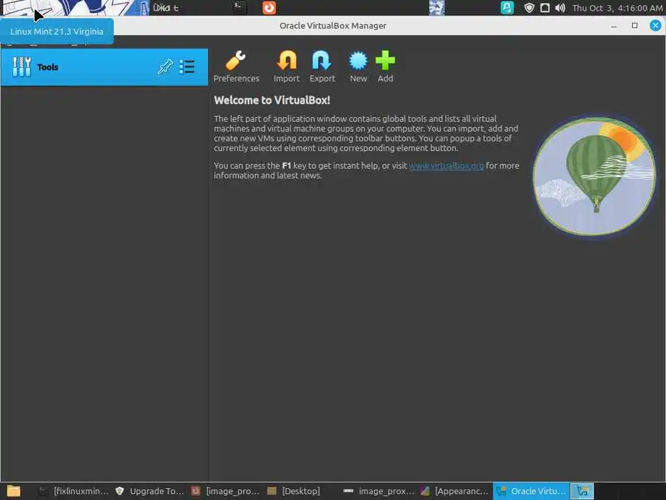Switch to the image_prox... taskbar window
Image resolution: width=666 pixels, height=500 pixels.
pyautogui.click(x=379, y=491)
